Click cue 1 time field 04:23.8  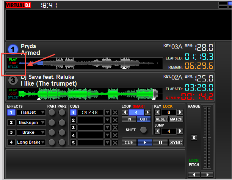click(x=90, y=113)
